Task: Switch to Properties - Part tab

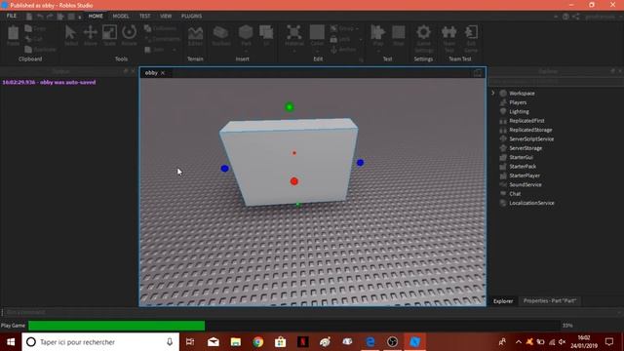Action: coord(550,301)
